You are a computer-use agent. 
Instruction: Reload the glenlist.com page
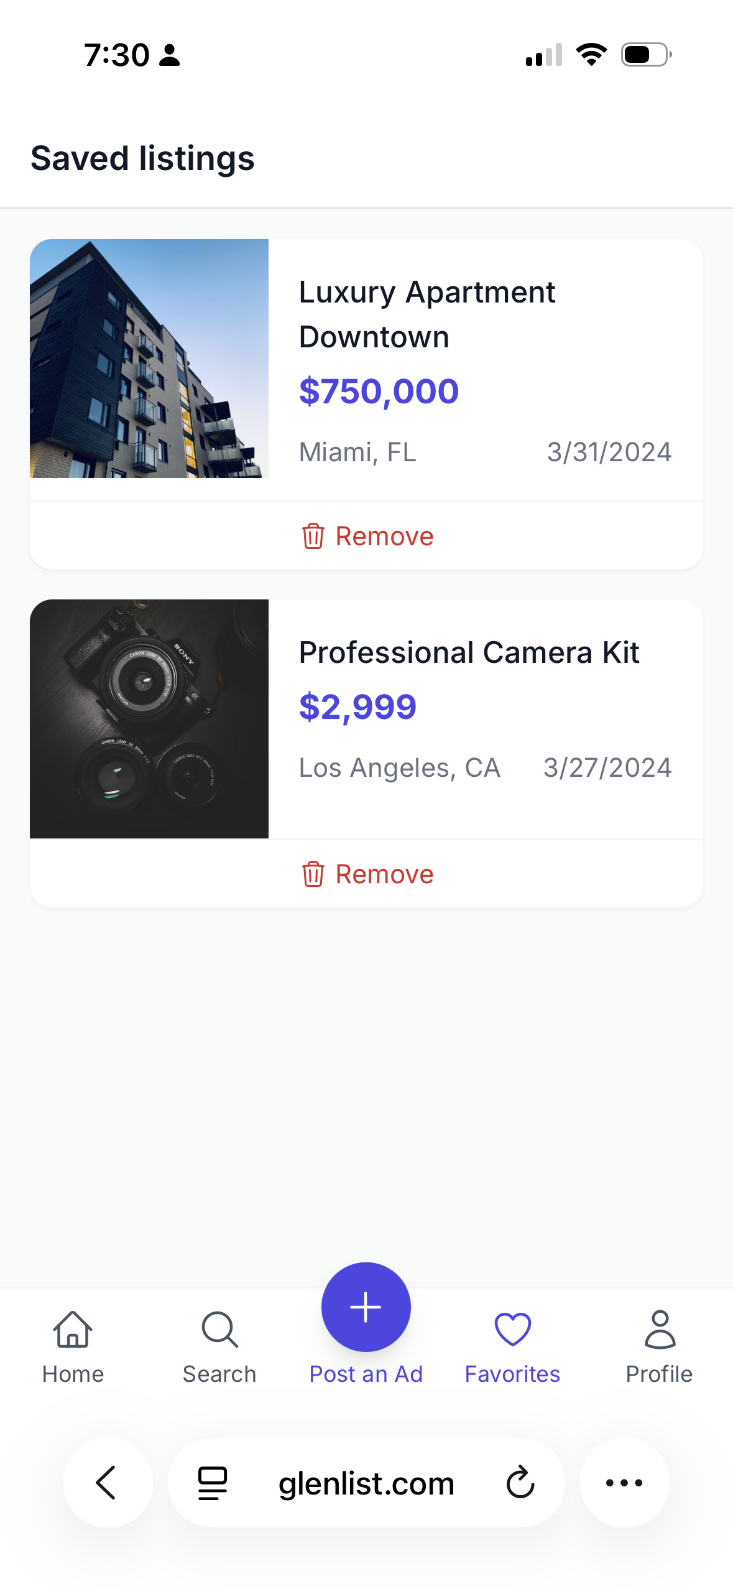[520, 1482]
